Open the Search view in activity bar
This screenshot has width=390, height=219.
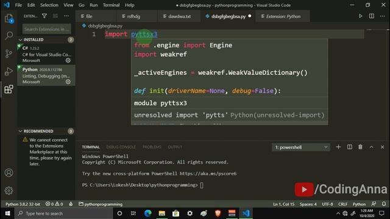9,35
